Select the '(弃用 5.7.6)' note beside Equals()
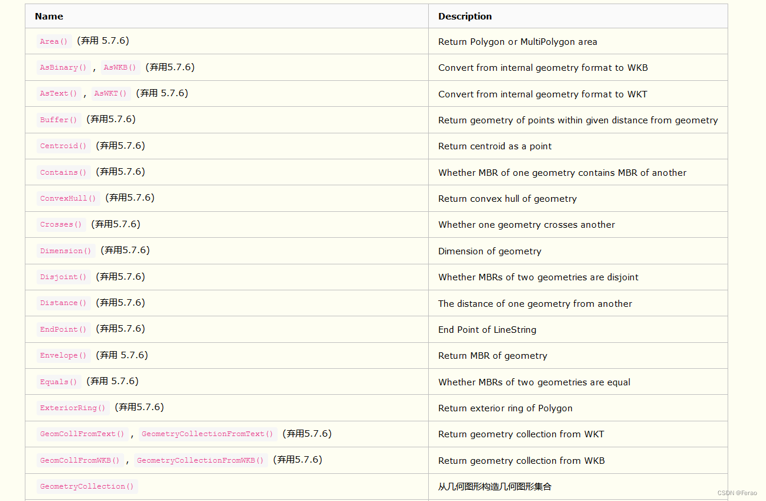 pos(112,381)
